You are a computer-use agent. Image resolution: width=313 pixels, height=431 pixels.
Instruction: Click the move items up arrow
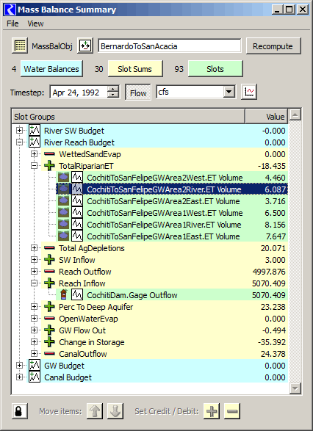pos(95,411)
